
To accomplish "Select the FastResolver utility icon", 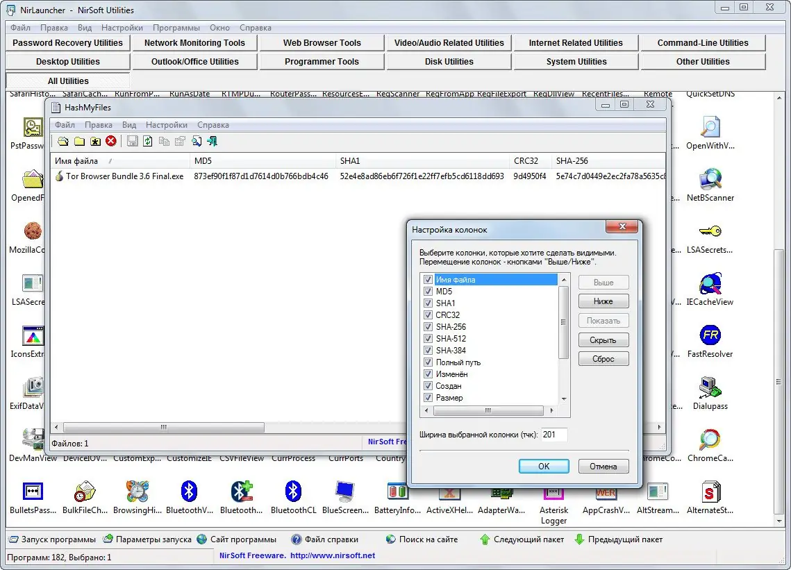I will (710, 335).
